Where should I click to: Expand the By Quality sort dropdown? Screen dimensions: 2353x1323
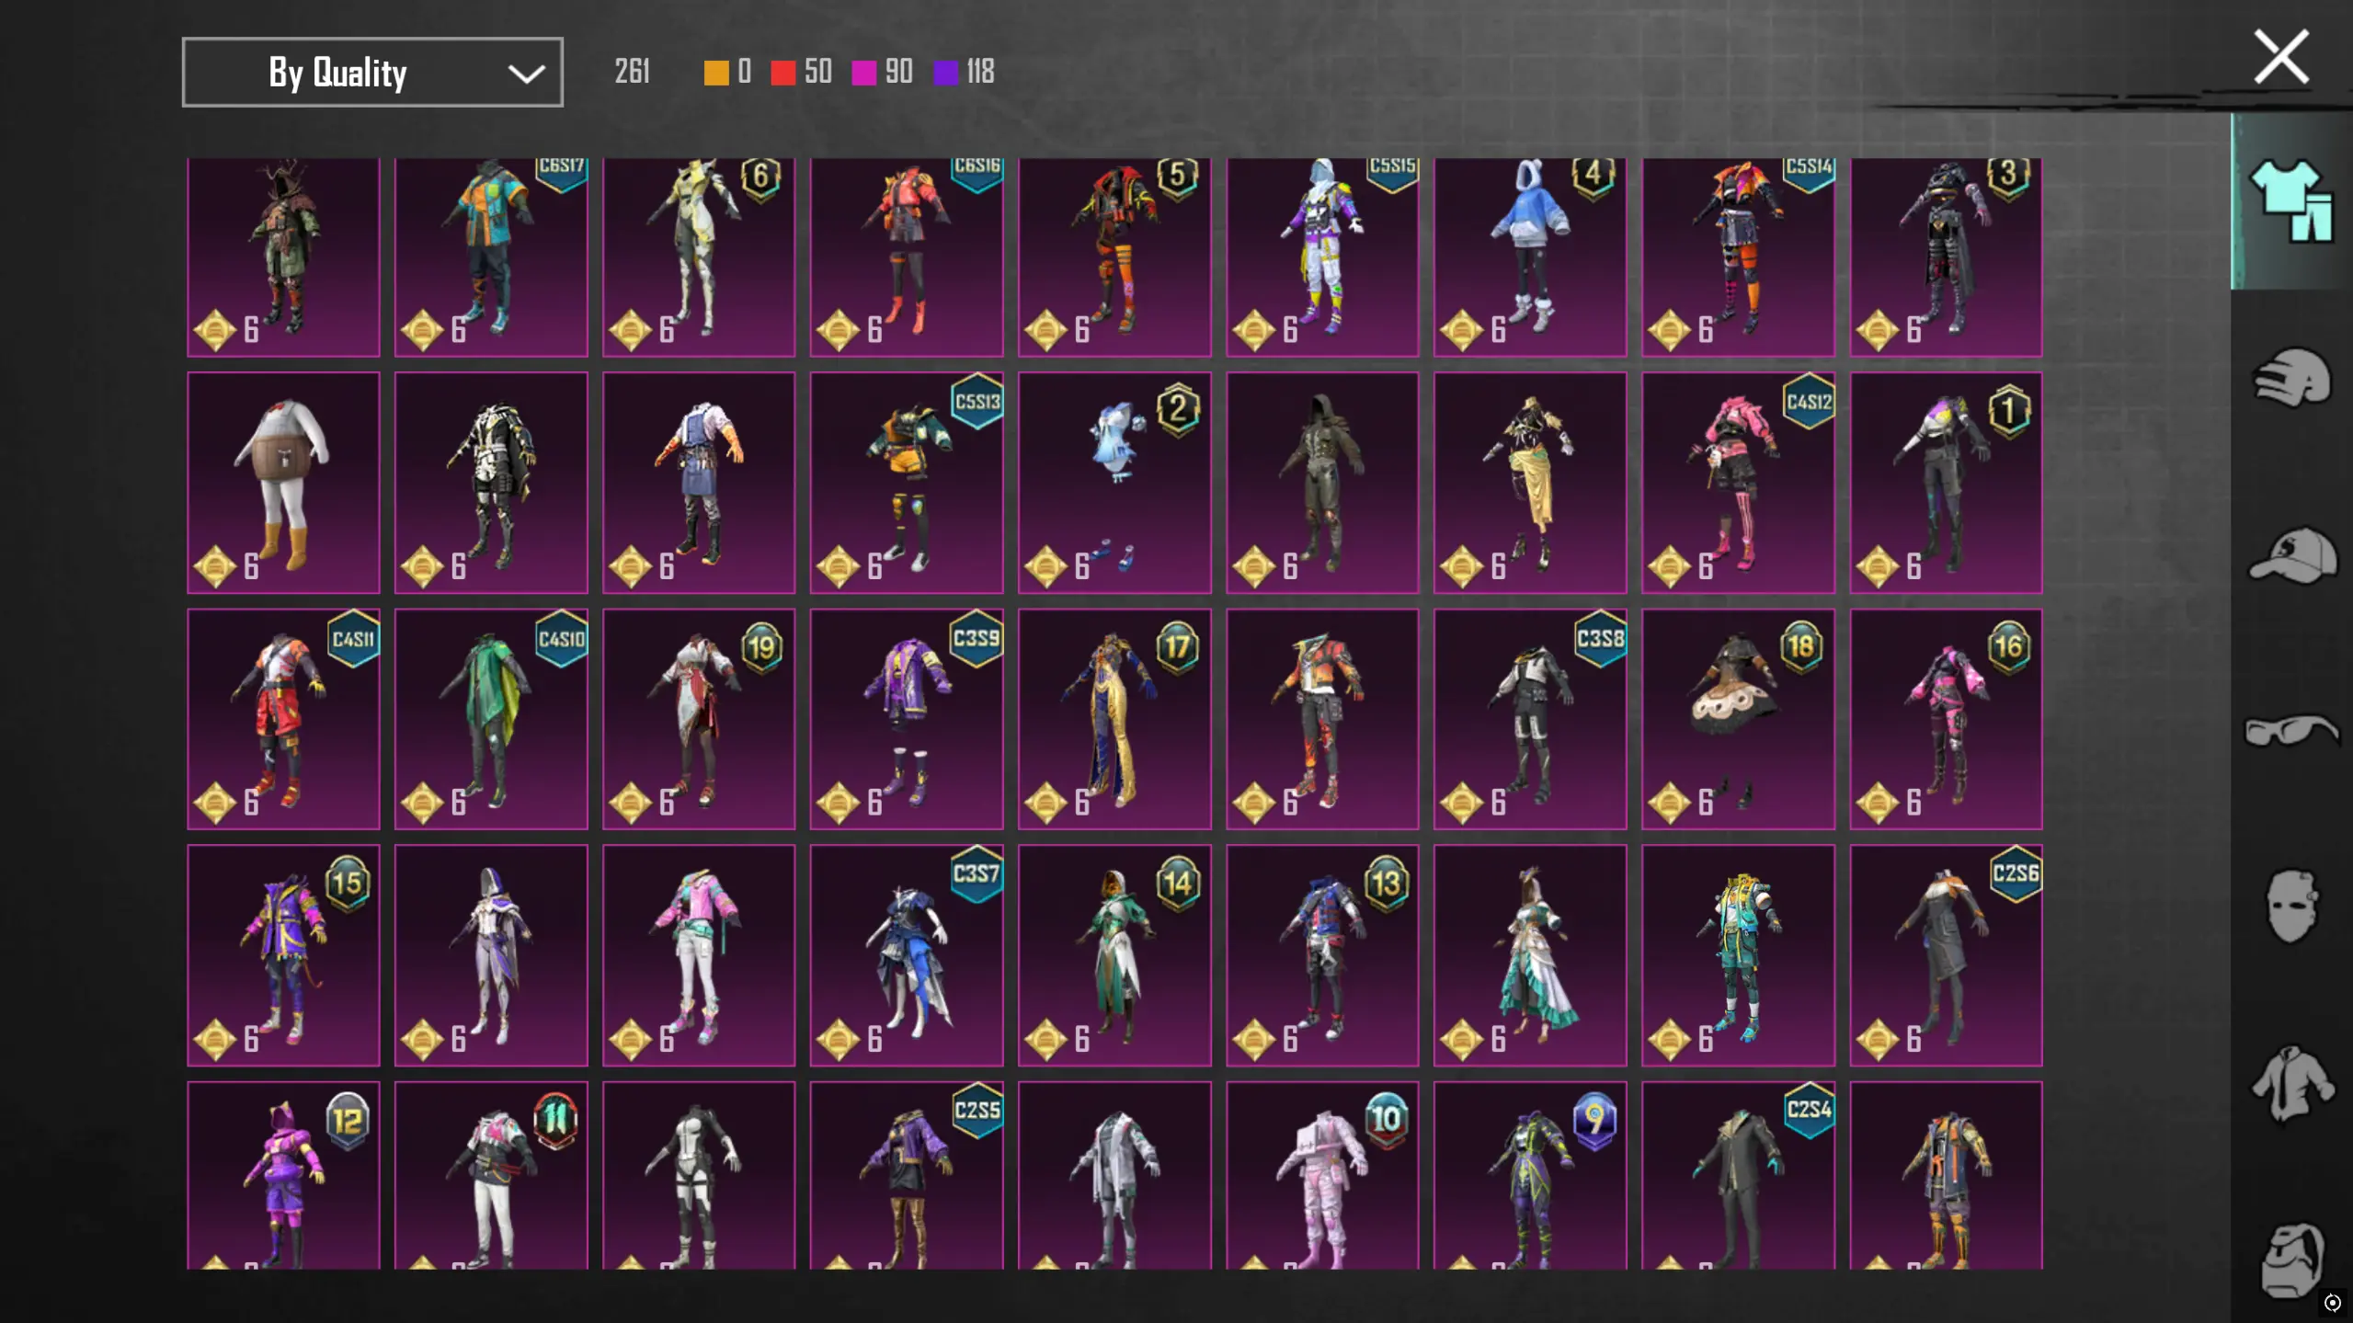pos(371,72)
